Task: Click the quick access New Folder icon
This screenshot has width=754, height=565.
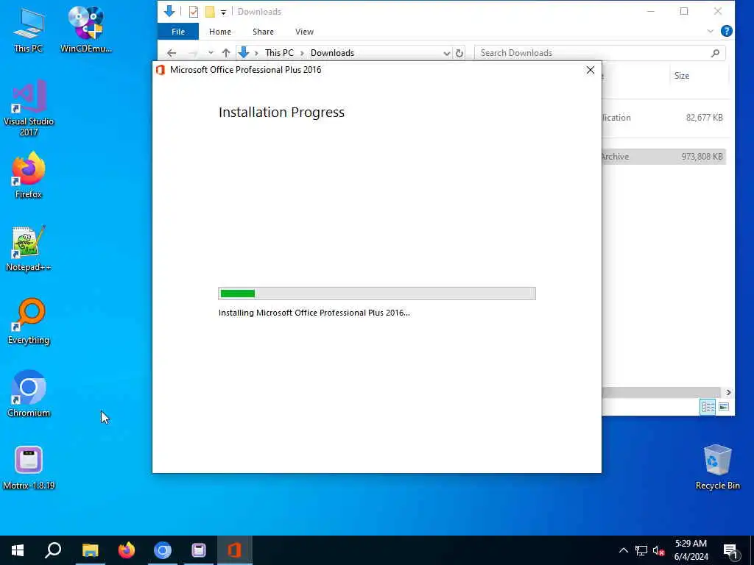Action: tap(210, 12)
